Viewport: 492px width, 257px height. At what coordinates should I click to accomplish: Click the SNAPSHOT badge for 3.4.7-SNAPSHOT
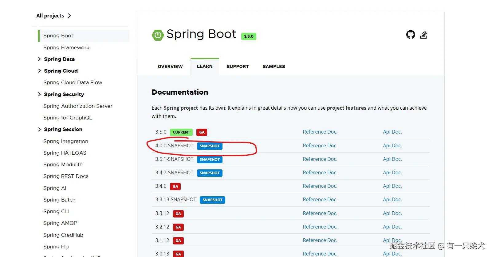(x=210, y=173)
